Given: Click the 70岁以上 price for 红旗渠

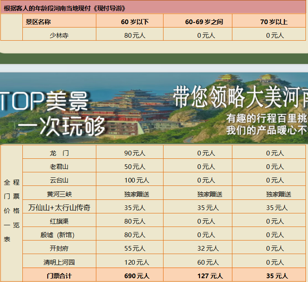Looking at the screenshot, I should pos(275,221).
